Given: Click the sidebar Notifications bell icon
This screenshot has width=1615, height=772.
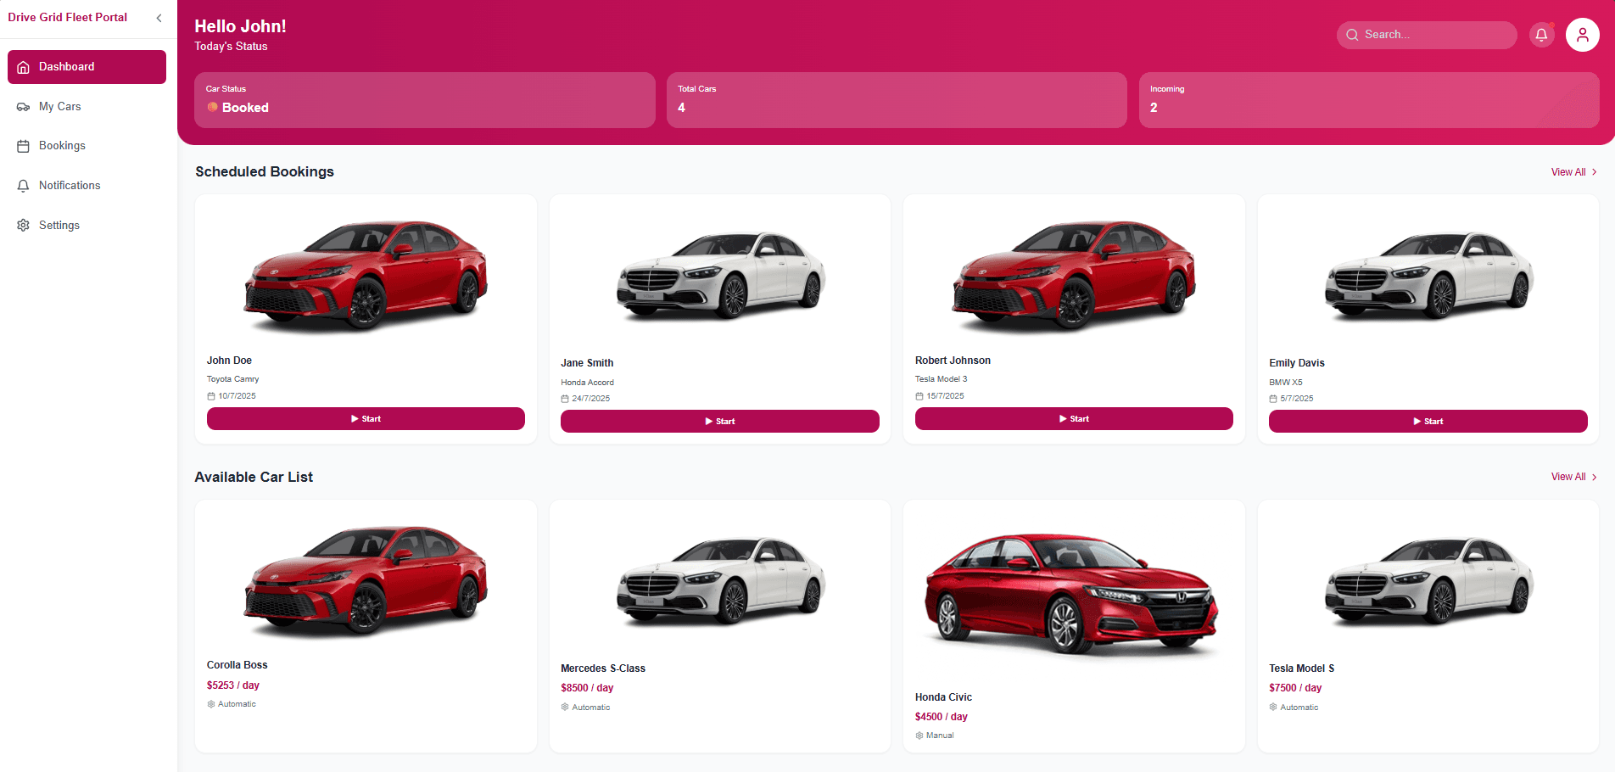Looking at the screenshot, I should [24, 186].
